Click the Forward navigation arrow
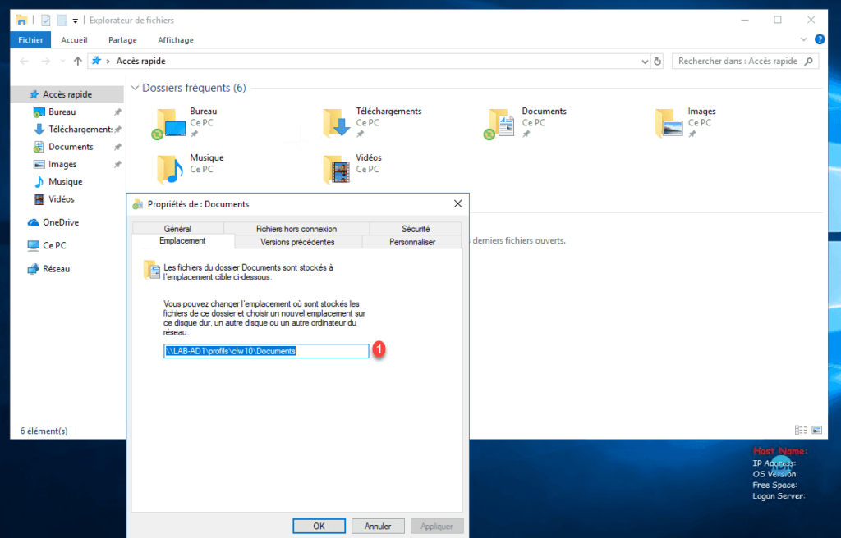This screenshot has height=538, width=841. click(46, 61)
